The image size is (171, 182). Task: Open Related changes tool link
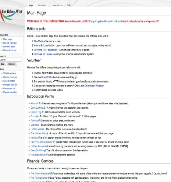[x=10, y=77]
